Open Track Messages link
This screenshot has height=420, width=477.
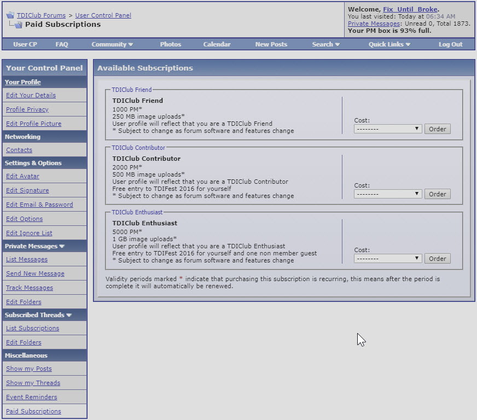pos(30,288)
